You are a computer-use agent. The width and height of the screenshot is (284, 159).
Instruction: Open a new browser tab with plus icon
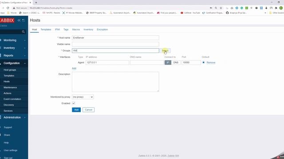(36, 3)
